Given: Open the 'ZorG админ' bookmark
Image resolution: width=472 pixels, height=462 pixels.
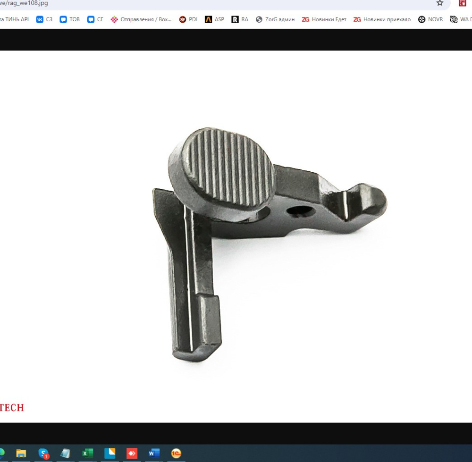Looking at the screenshot, I should tap(275, 19).
